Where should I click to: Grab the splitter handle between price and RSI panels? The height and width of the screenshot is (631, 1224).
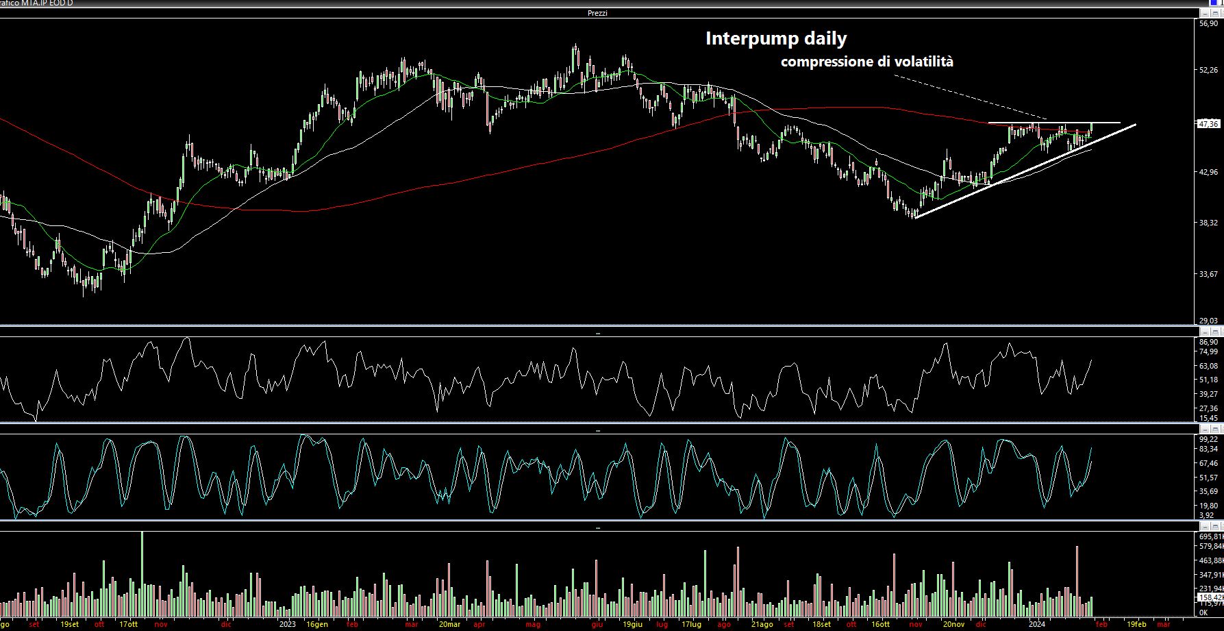(598, 333)
